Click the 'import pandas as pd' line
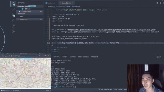 coord(61,19)
